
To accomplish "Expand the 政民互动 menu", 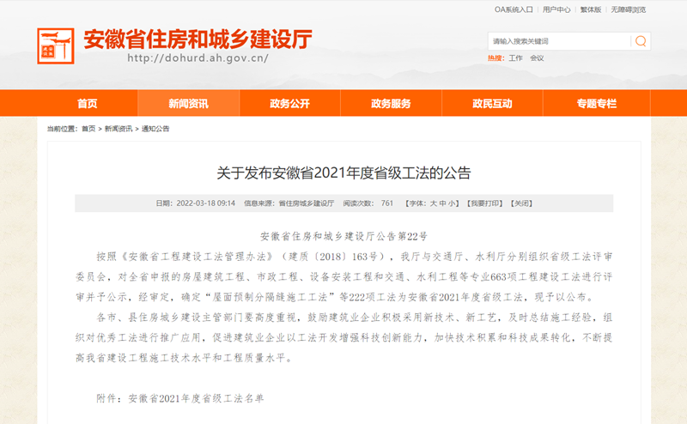I will click(x=492, y=104).
